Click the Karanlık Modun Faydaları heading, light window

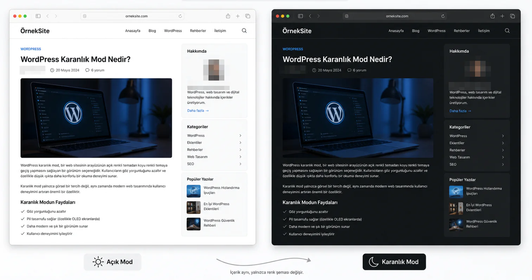tap(48, 202)
